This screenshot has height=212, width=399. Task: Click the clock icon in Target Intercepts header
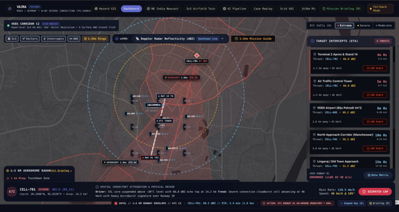(312, 41)
